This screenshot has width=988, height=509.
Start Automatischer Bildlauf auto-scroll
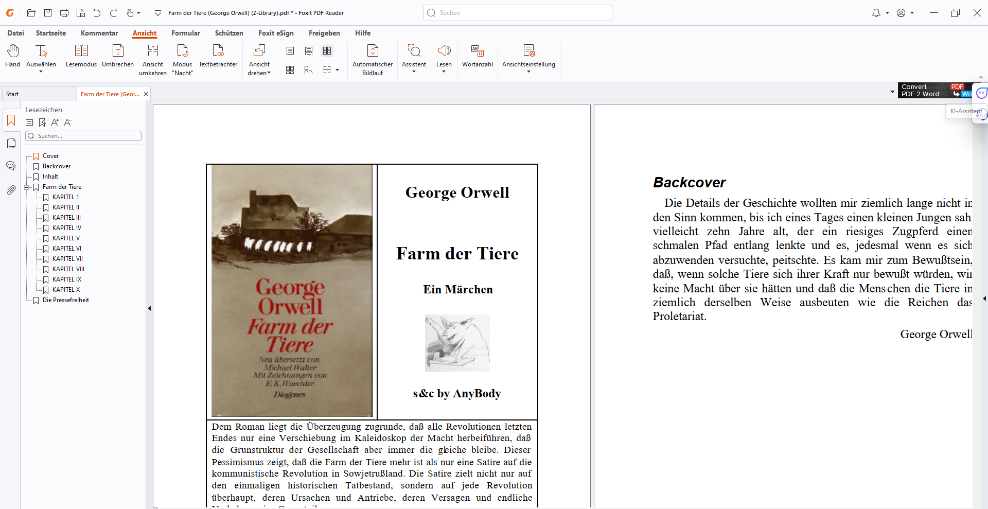[373, 60]
